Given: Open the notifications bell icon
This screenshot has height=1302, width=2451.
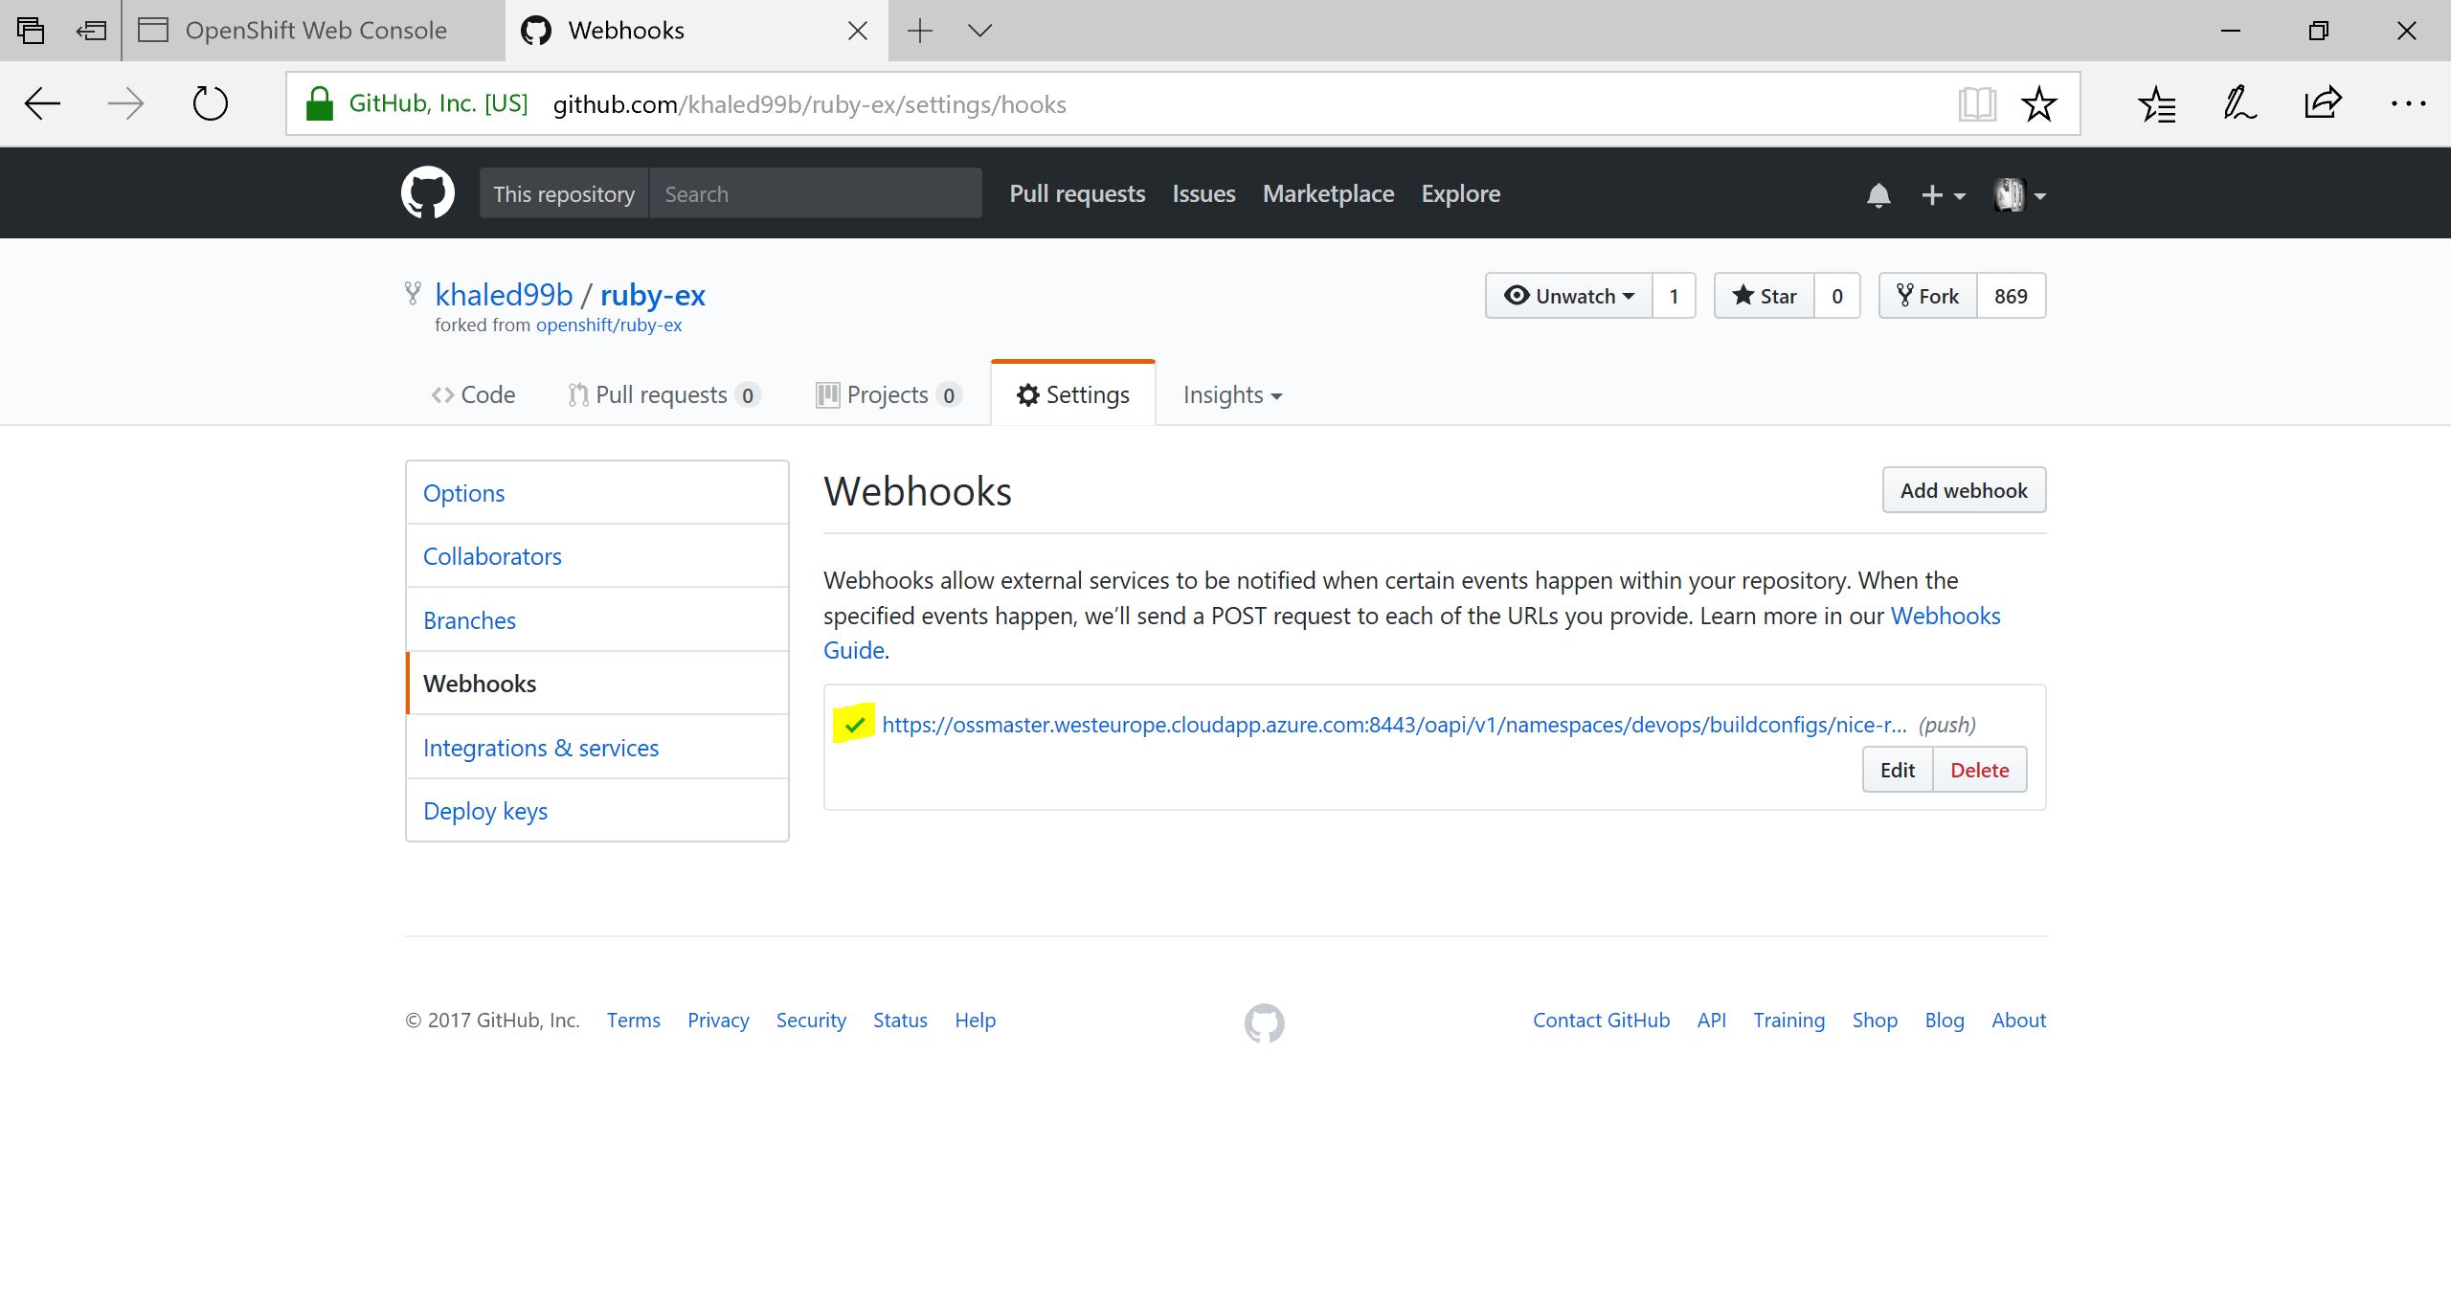Looking at the screenshot, I should click(1878, 195).
